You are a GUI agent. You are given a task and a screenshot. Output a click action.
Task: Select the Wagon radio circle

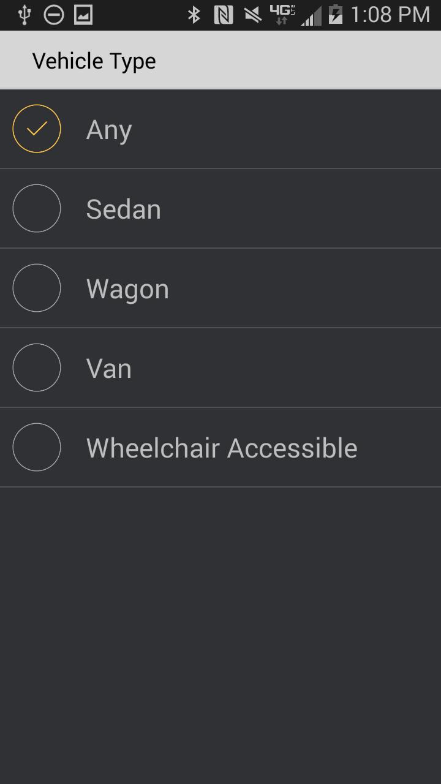pos(37,288)
